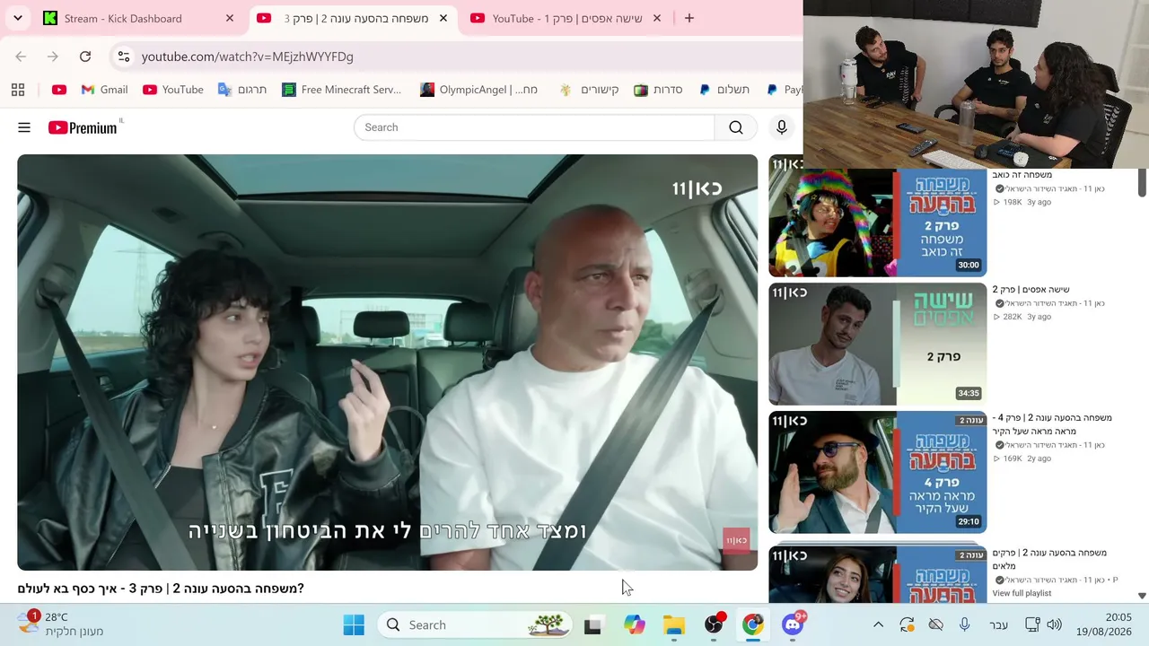Show hidden system tray icons

coord(878,625)
